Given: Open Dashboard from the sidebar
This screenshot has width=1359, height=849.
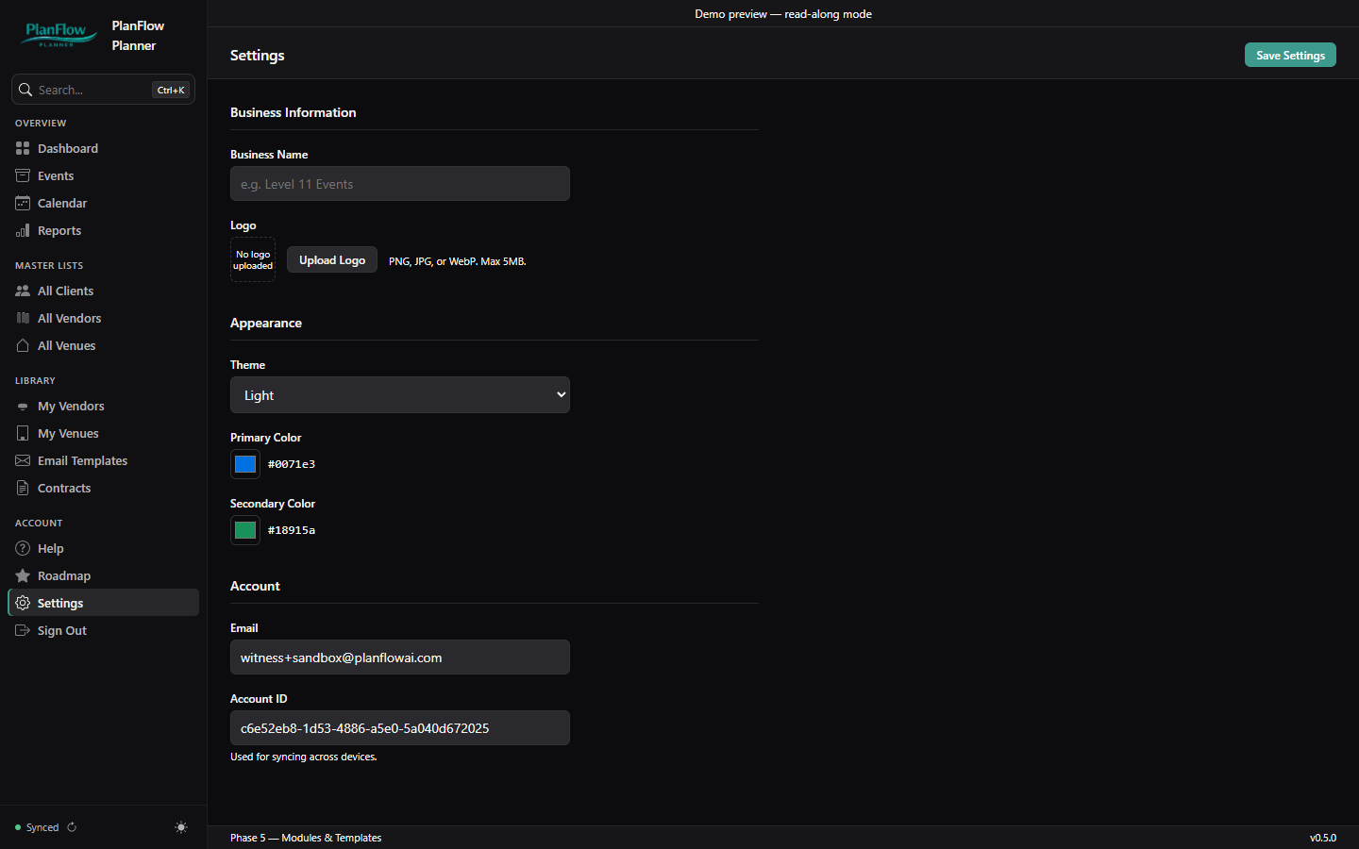Looking at the screenshot, I should [104, 148].
